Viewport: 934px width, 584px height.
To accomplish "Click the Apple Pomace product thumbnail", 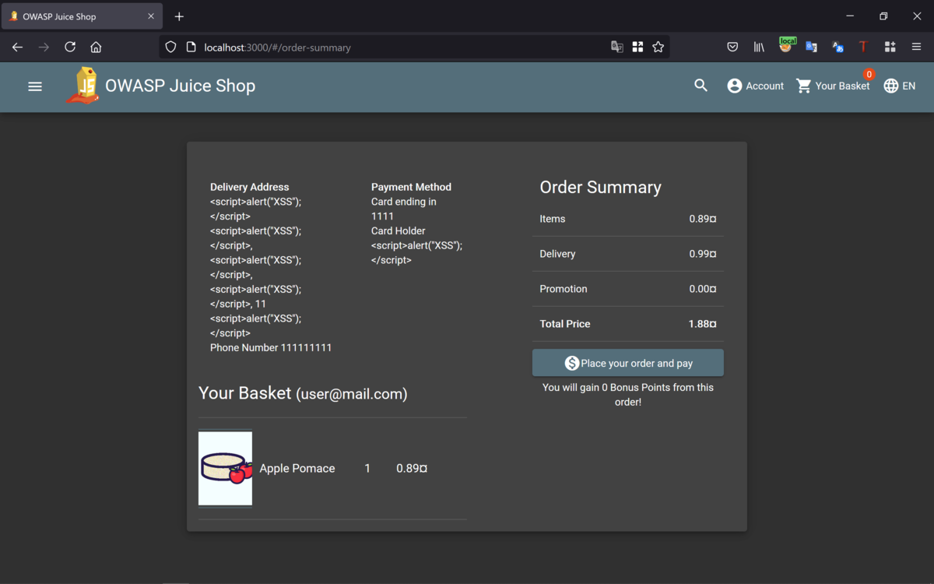I will click(225, 468).
